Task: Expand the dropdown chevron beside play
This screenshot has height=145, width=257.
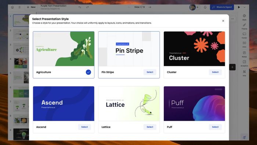Action: pos(245,7)
